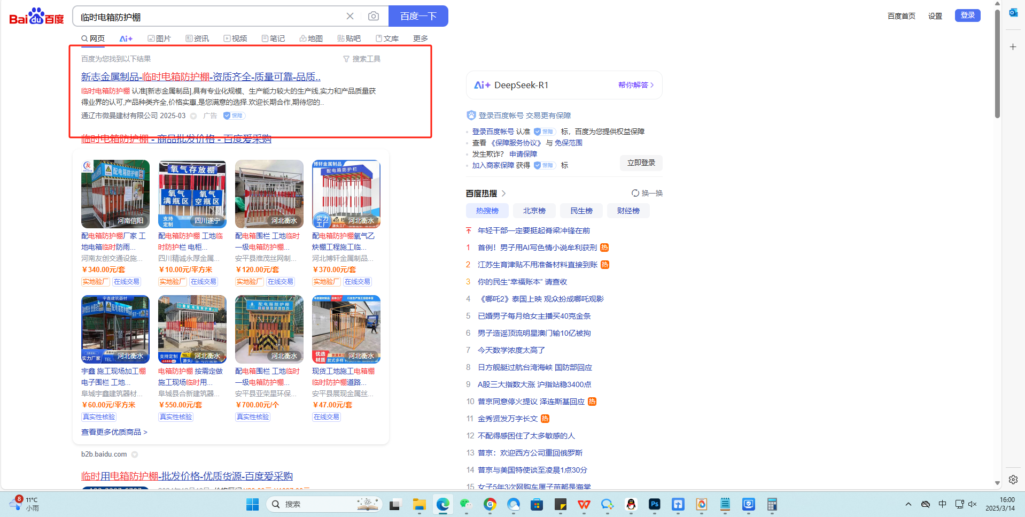The height and width of the screenshot is (517, 1025).
Task: Switch to the 图片 search tab
Action: point(159,38)
